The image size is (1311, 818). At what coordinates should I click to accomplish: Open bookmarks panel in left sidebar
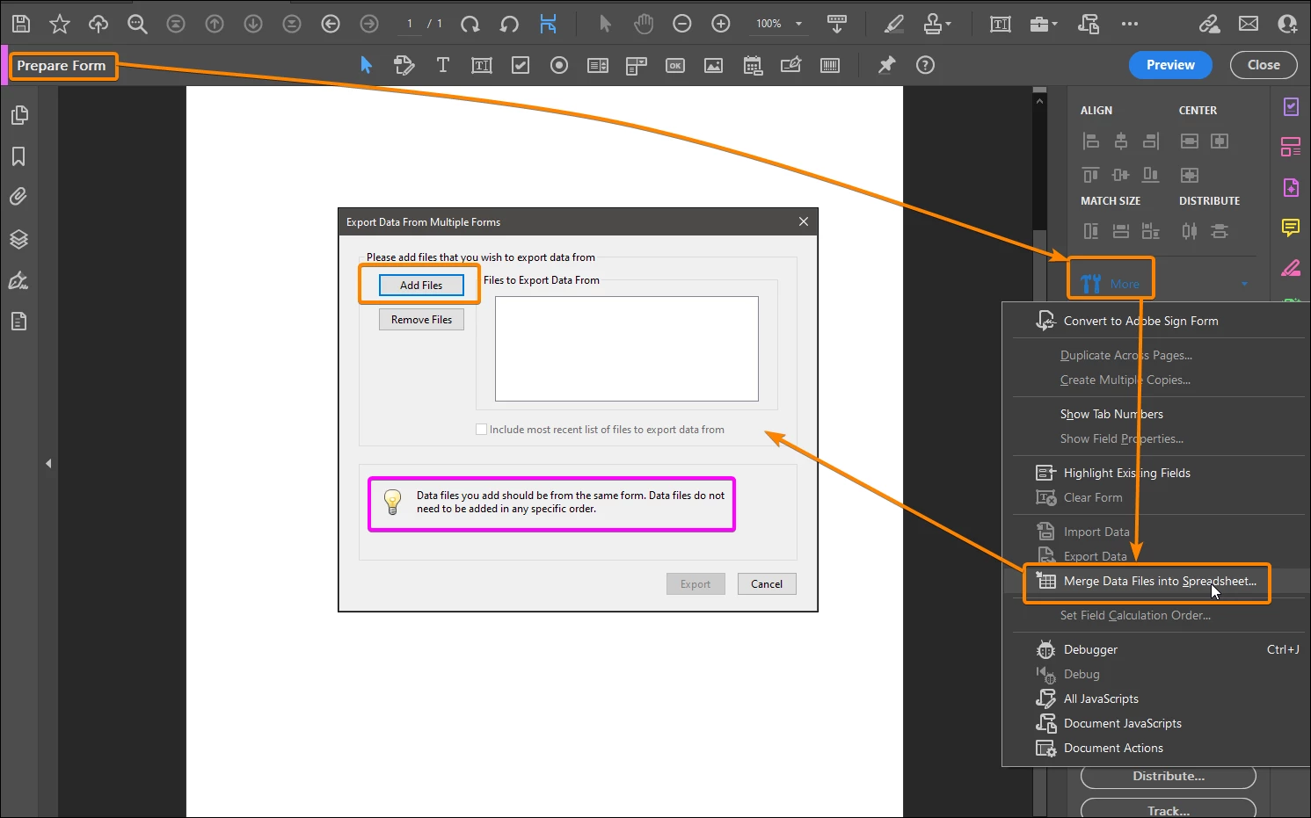point(18,156)
